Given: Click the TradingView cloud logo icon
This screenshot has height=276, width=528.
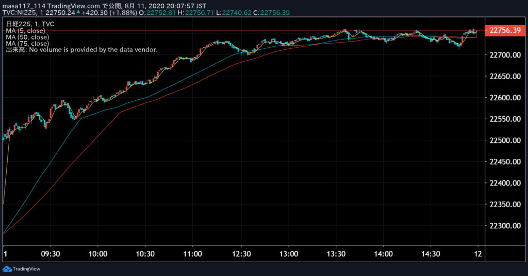Looking at the screenshot, I should [x=7, y=269].
